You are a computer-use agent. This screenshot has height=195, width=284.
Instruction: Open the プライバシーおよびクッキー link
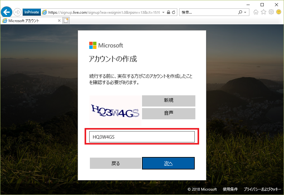pos(263,189)
